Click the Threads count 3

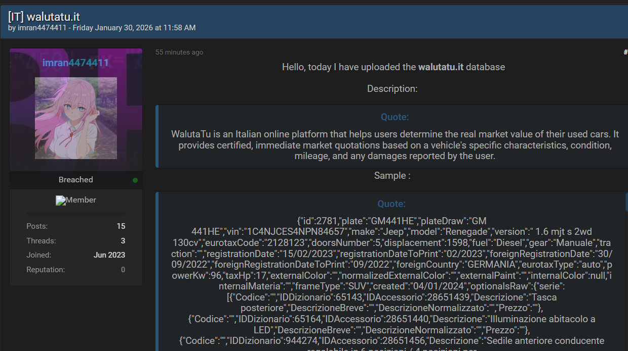coord(123,241)
